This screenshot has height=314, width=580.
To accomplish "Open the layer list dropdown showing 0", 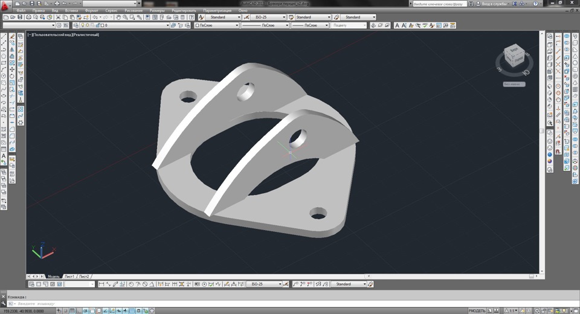I will click(124, 25).
